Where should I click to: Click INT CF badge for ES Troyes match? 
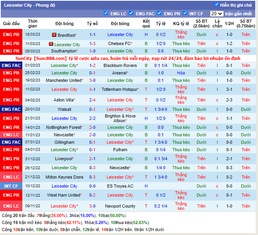(x=11, y=186)
